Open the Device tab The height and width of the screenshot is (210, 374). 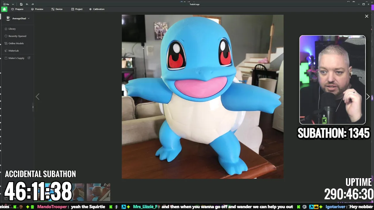(x=57, y=9)
